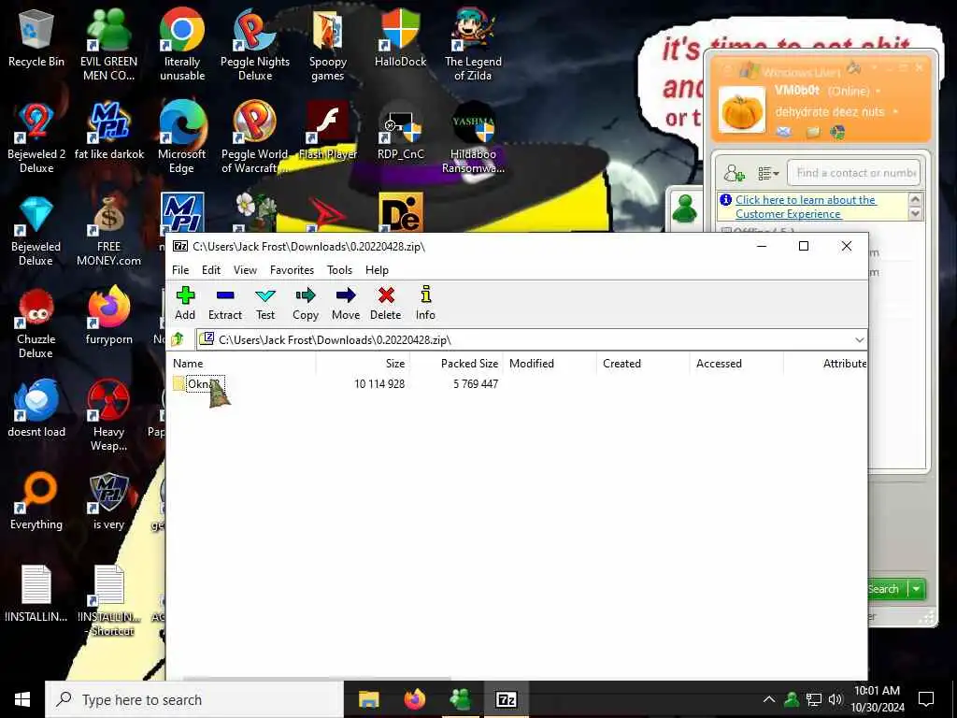Open the mail envelope icon in Messenger
957x718 pixels.
[784, 131]
